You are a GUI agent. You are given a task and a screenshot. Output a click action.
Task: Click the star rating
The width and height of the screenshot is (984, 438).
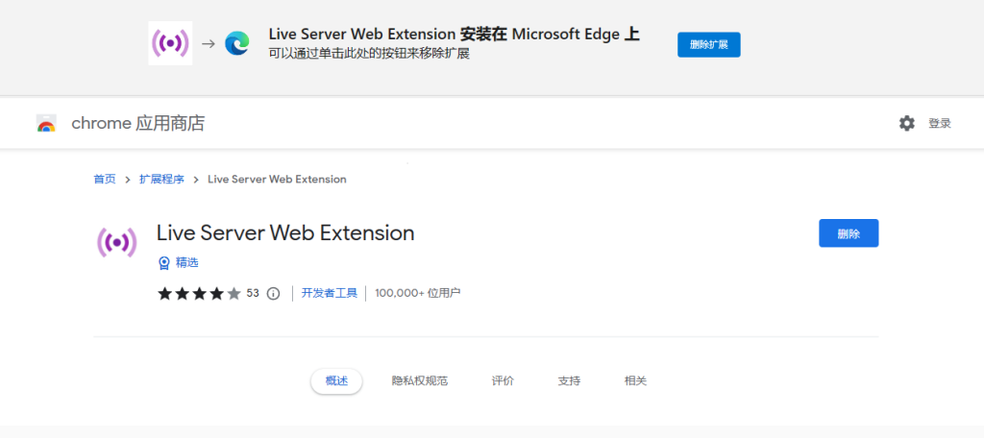pos(199,293)
